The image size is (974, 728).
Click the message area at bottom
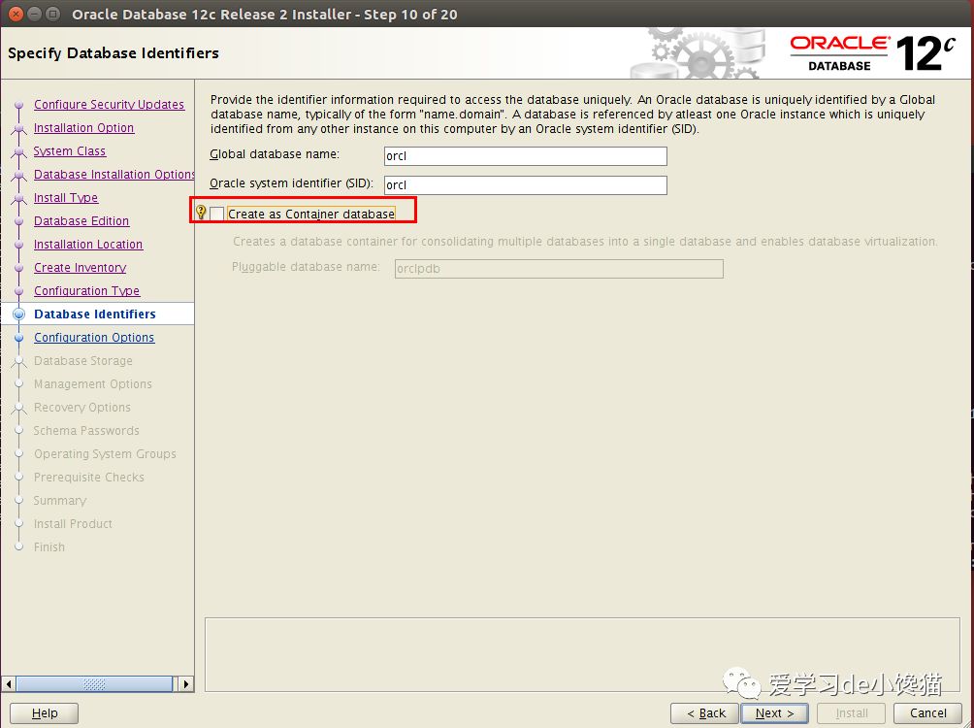click(583, 654)
